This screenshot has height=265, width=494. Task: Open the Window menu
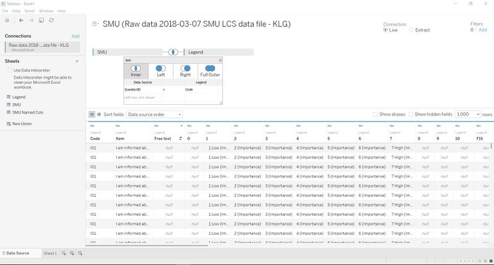click(46, 11)
